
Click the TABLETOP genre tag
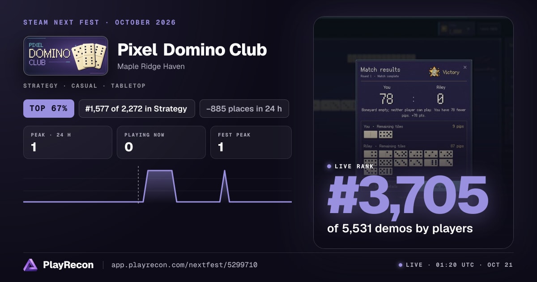coord(128,85)
